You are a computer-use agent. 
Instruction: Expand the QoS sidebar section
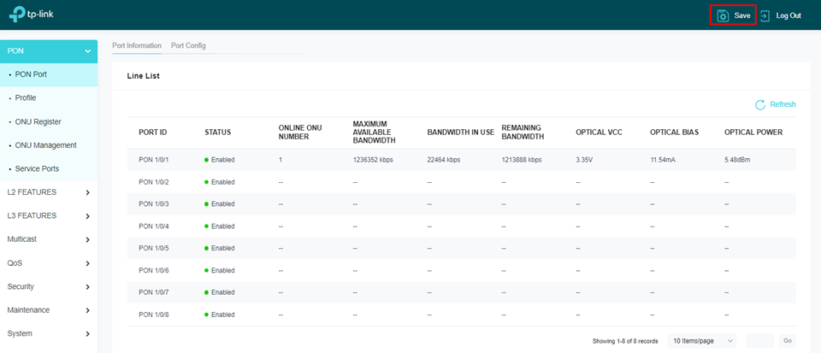pyautogui.click(x=87, y=263)
